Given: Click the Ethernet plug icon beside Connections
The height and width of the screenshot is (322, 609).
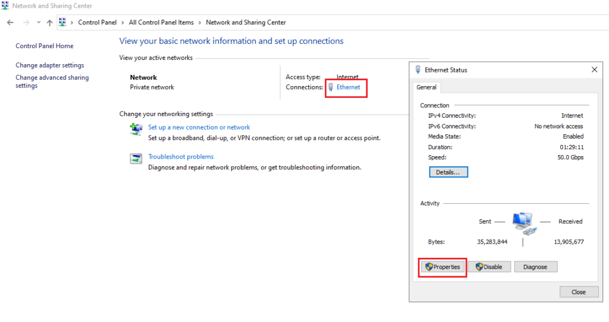Looking at the screenshot, I should (x=331, y=87).
